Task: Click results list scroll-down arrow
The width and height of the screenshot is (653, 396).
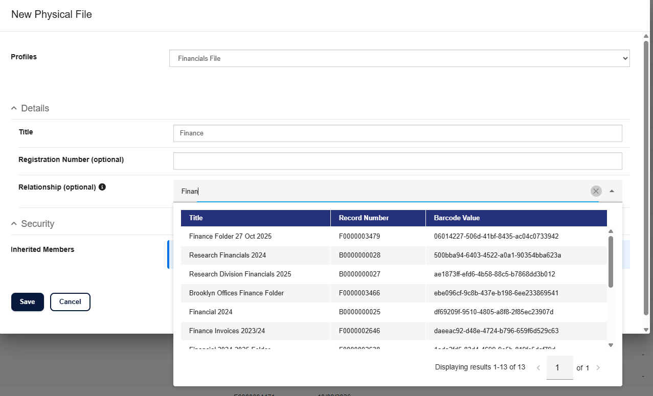Action: click(x=611, y=345)
